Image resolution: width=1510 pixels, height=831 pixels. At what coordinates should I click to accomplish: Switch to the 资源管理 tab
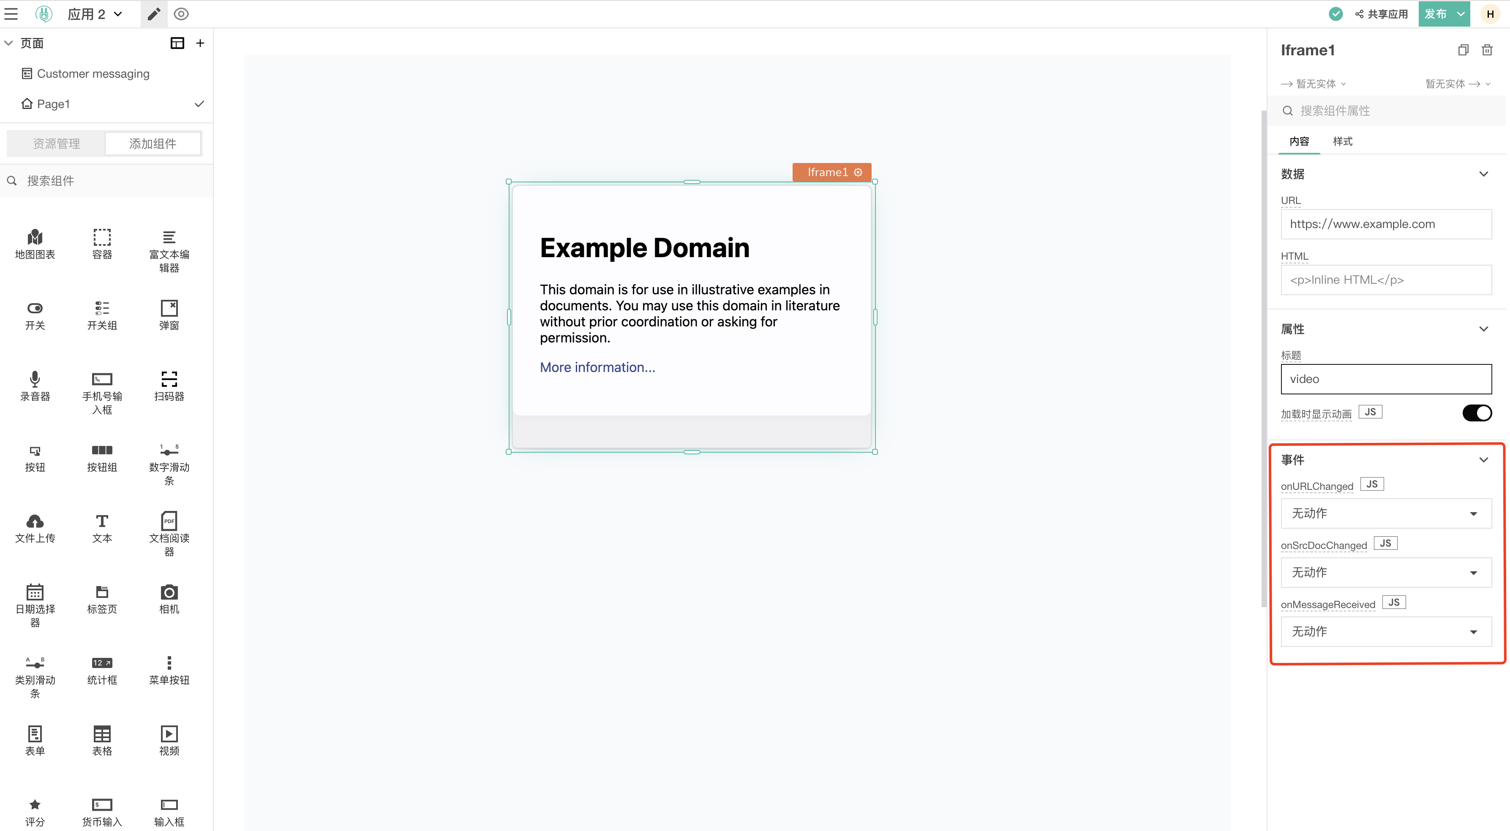(56, 143)
